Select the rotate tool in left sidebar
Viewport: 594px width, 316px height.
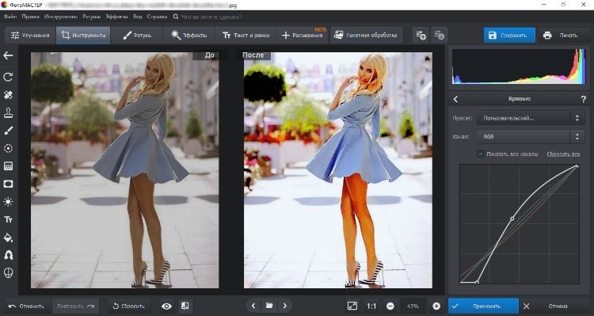pos(8,77)
